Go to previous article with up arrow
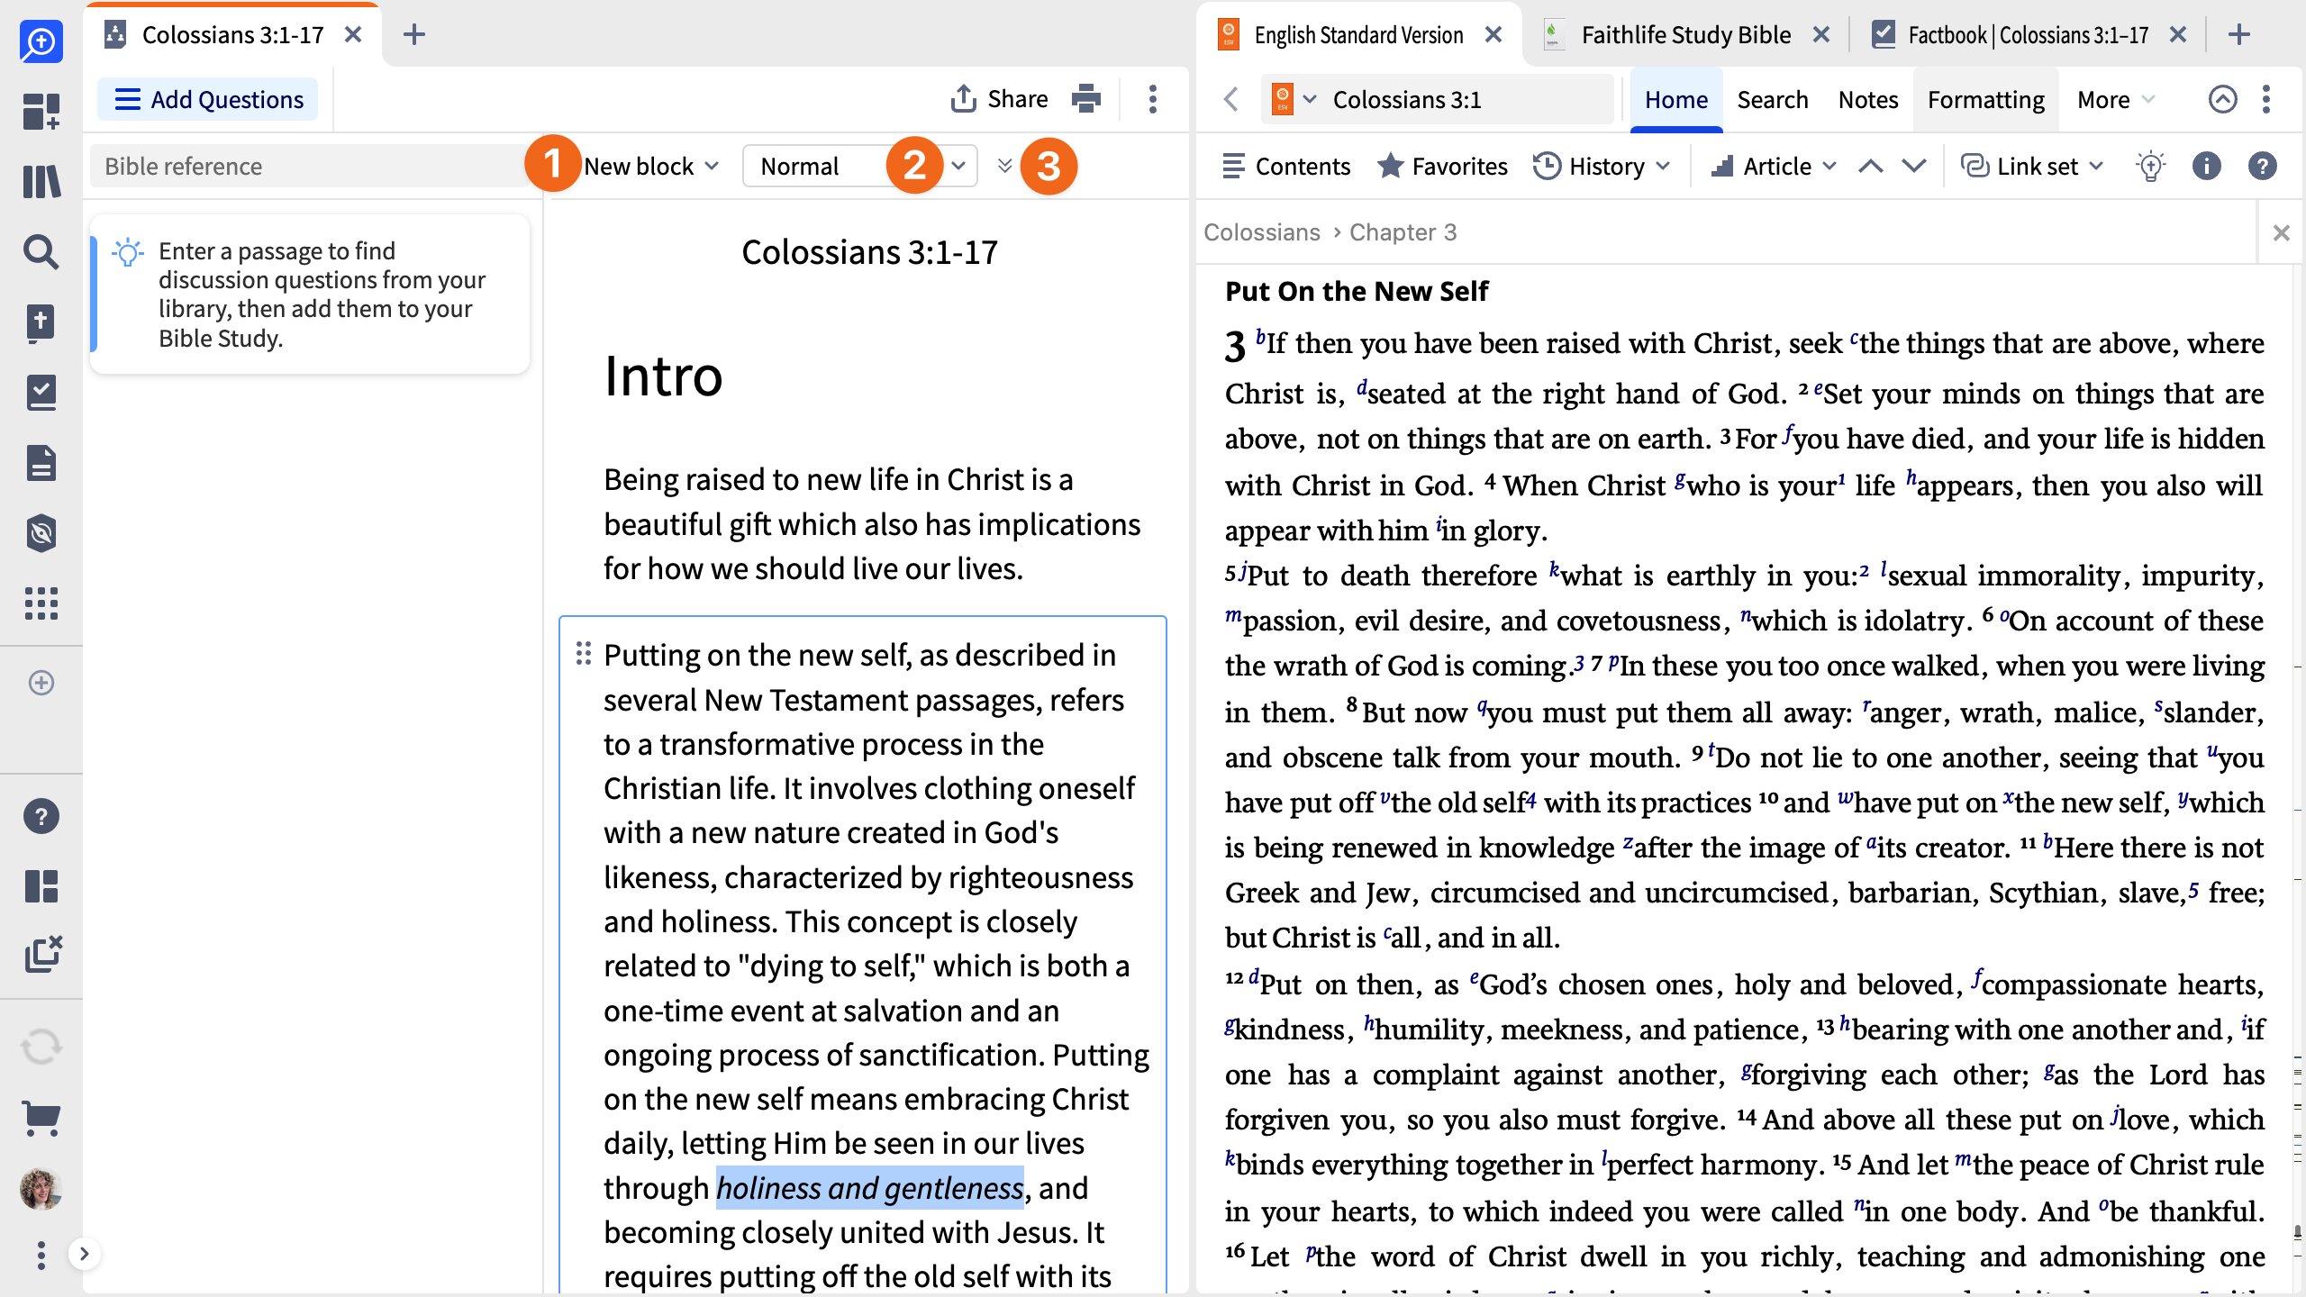The height and width of the screenshot is (1297, 2306). [x=1871, y=167]
